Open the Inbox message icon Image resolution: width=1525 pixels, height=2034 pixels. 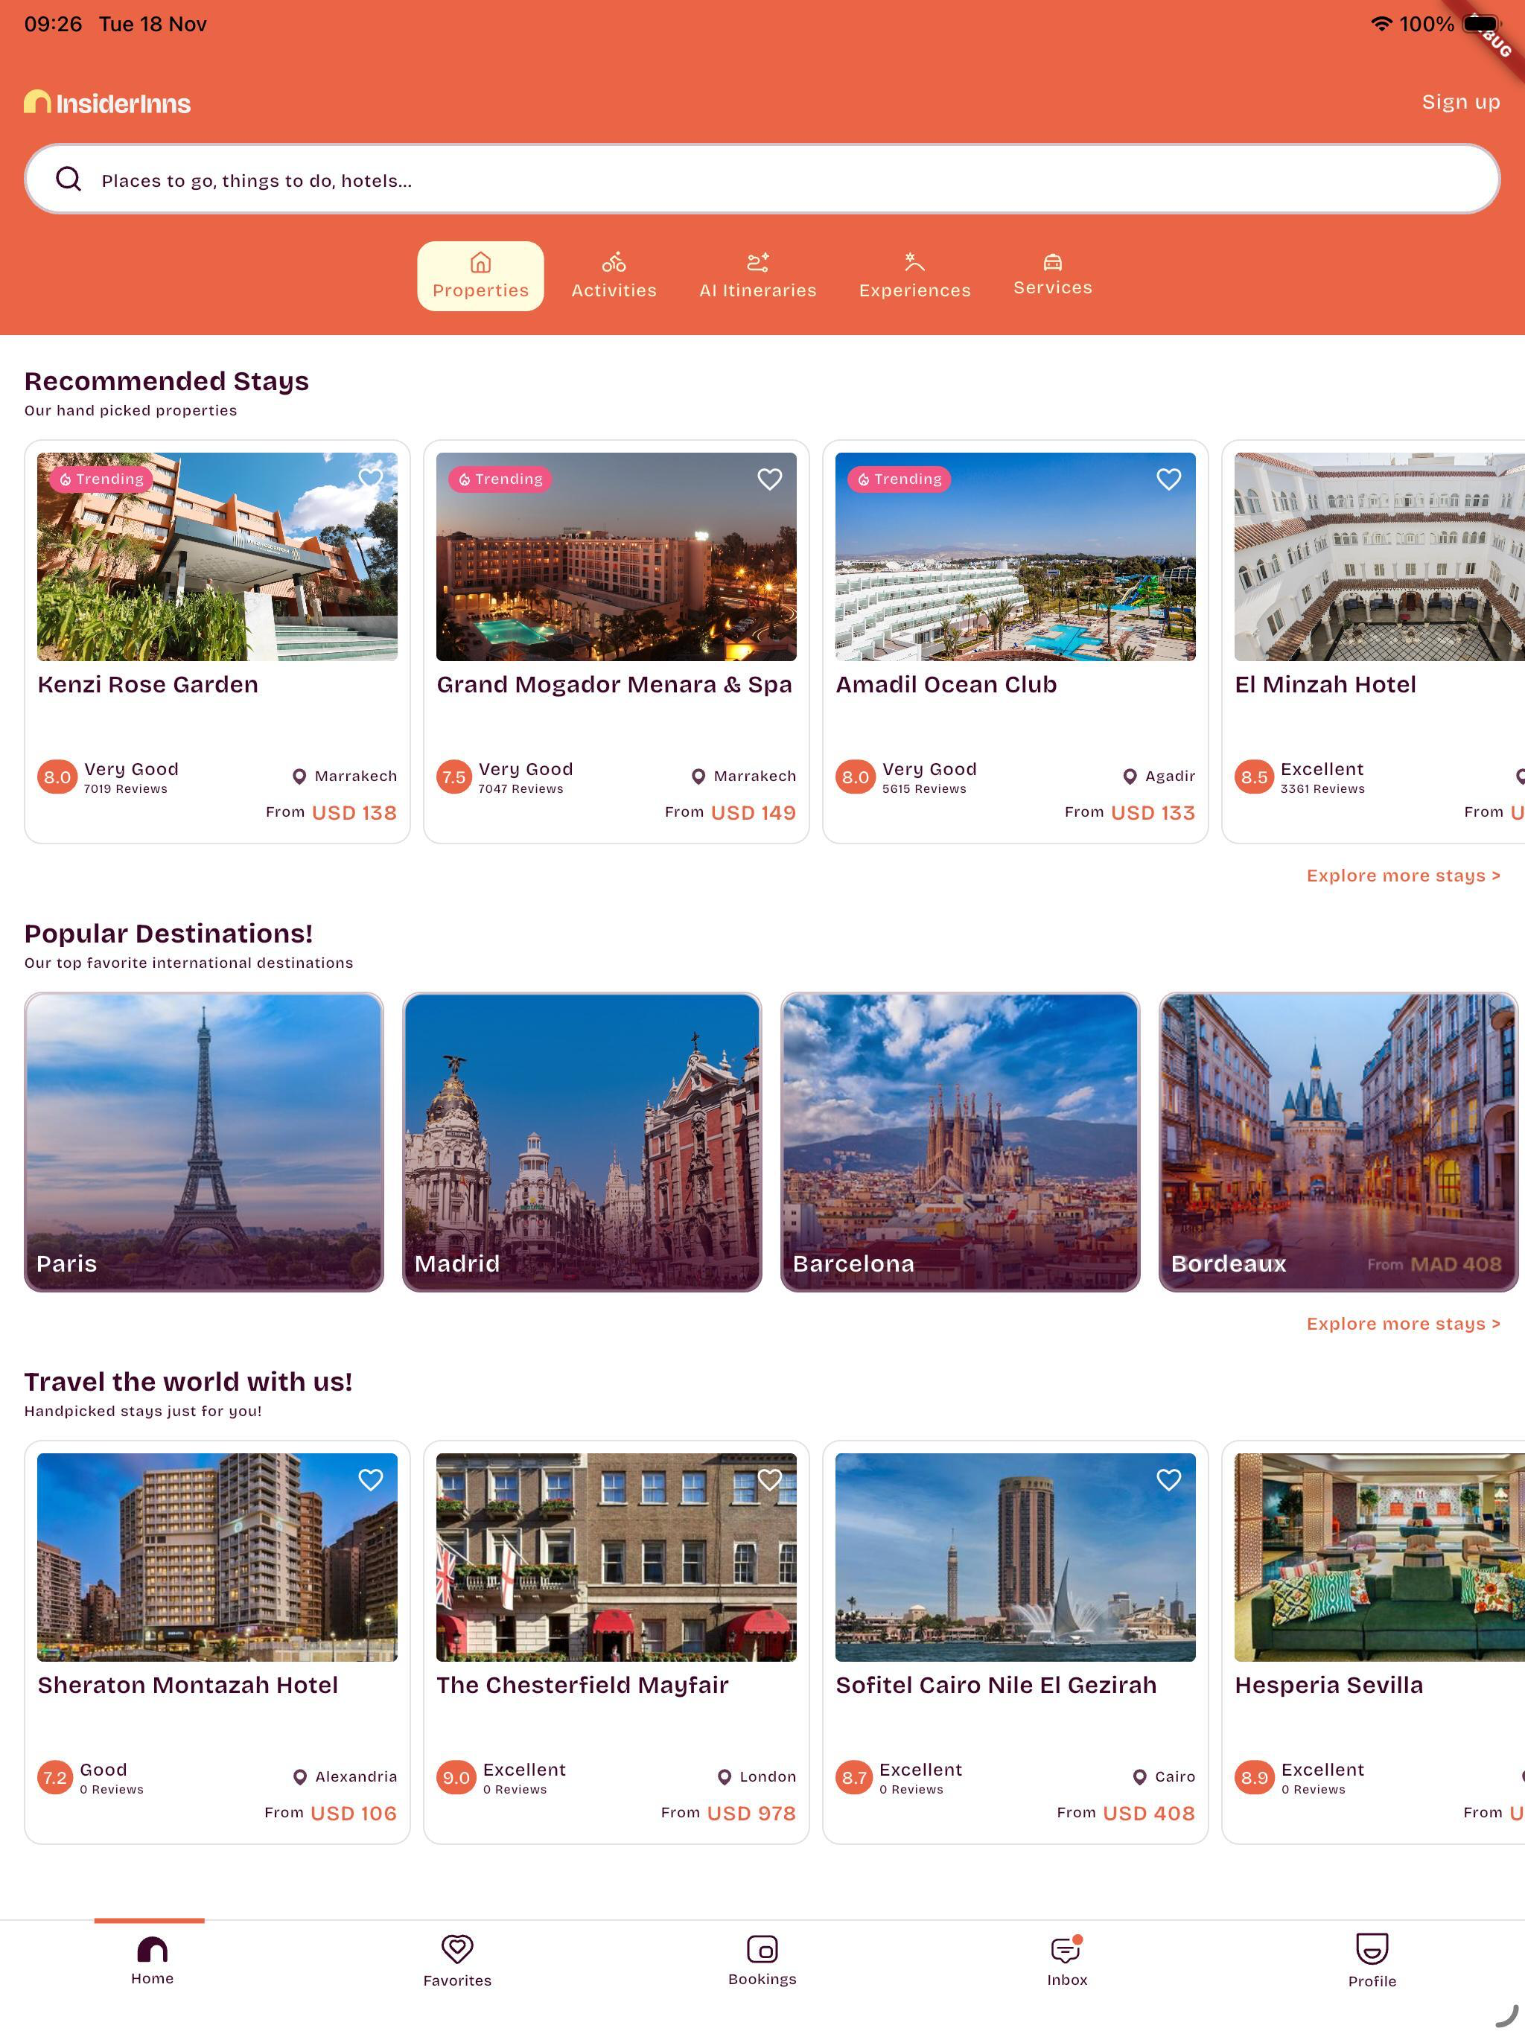click(1066, 1948)
